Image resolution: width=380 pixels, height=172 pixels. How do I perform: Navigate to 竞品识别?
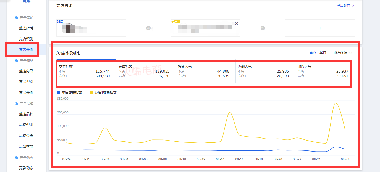pos(26,82)
